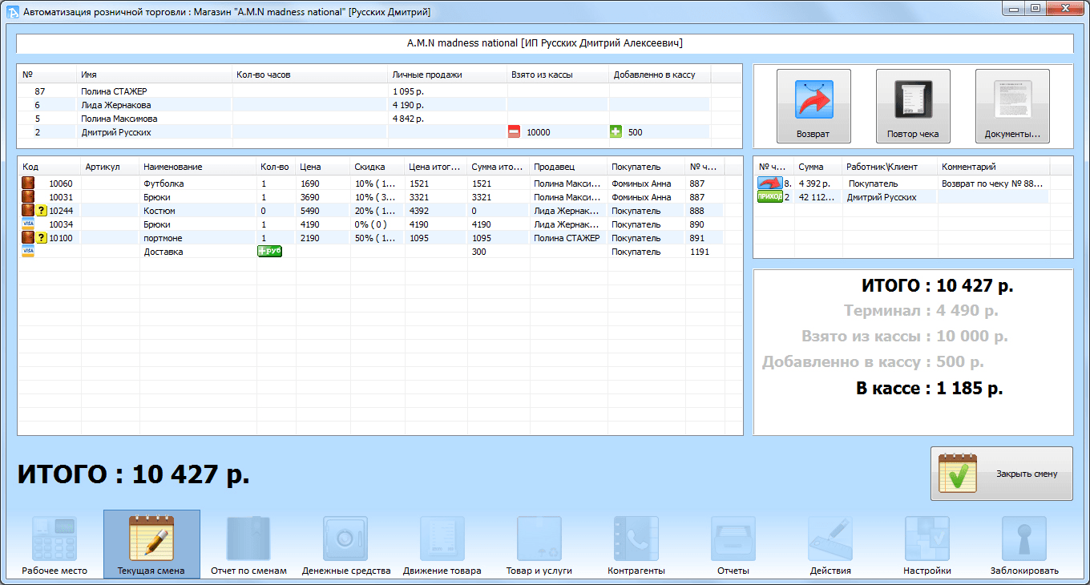Viewport: 1090px width, 585px height.
Task: Click the Покупатель column header in goods table
Action: pos(647,167)
